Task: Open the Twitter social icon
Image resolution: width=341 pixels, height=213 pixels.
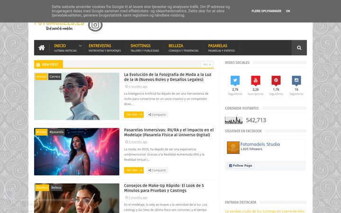Action: pyautogui.click(x=235, y=80)
